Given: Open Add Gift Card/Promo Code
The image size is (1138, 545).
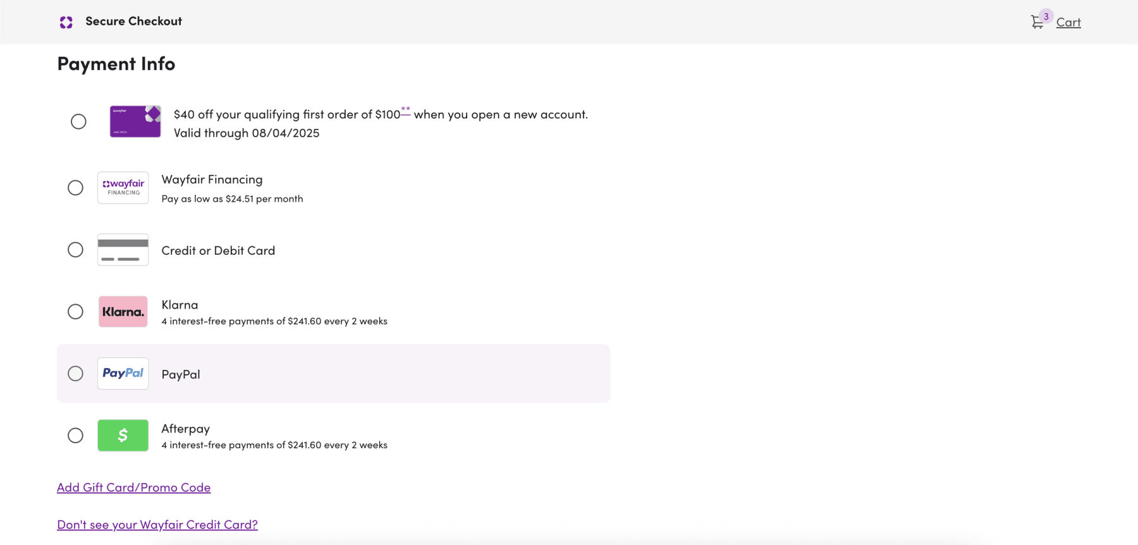Looking at the screenshot, I should coord(133,487).
